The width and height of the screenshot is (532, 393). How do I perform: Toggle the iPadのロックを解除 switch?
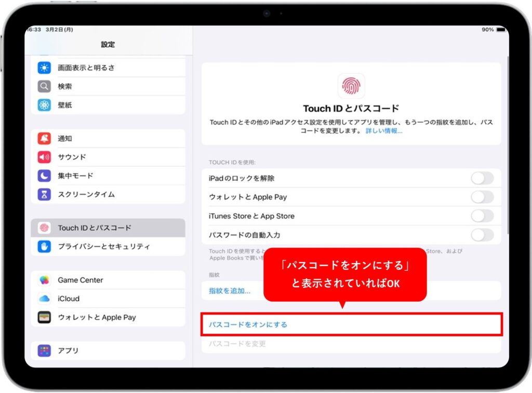point(482,178)
